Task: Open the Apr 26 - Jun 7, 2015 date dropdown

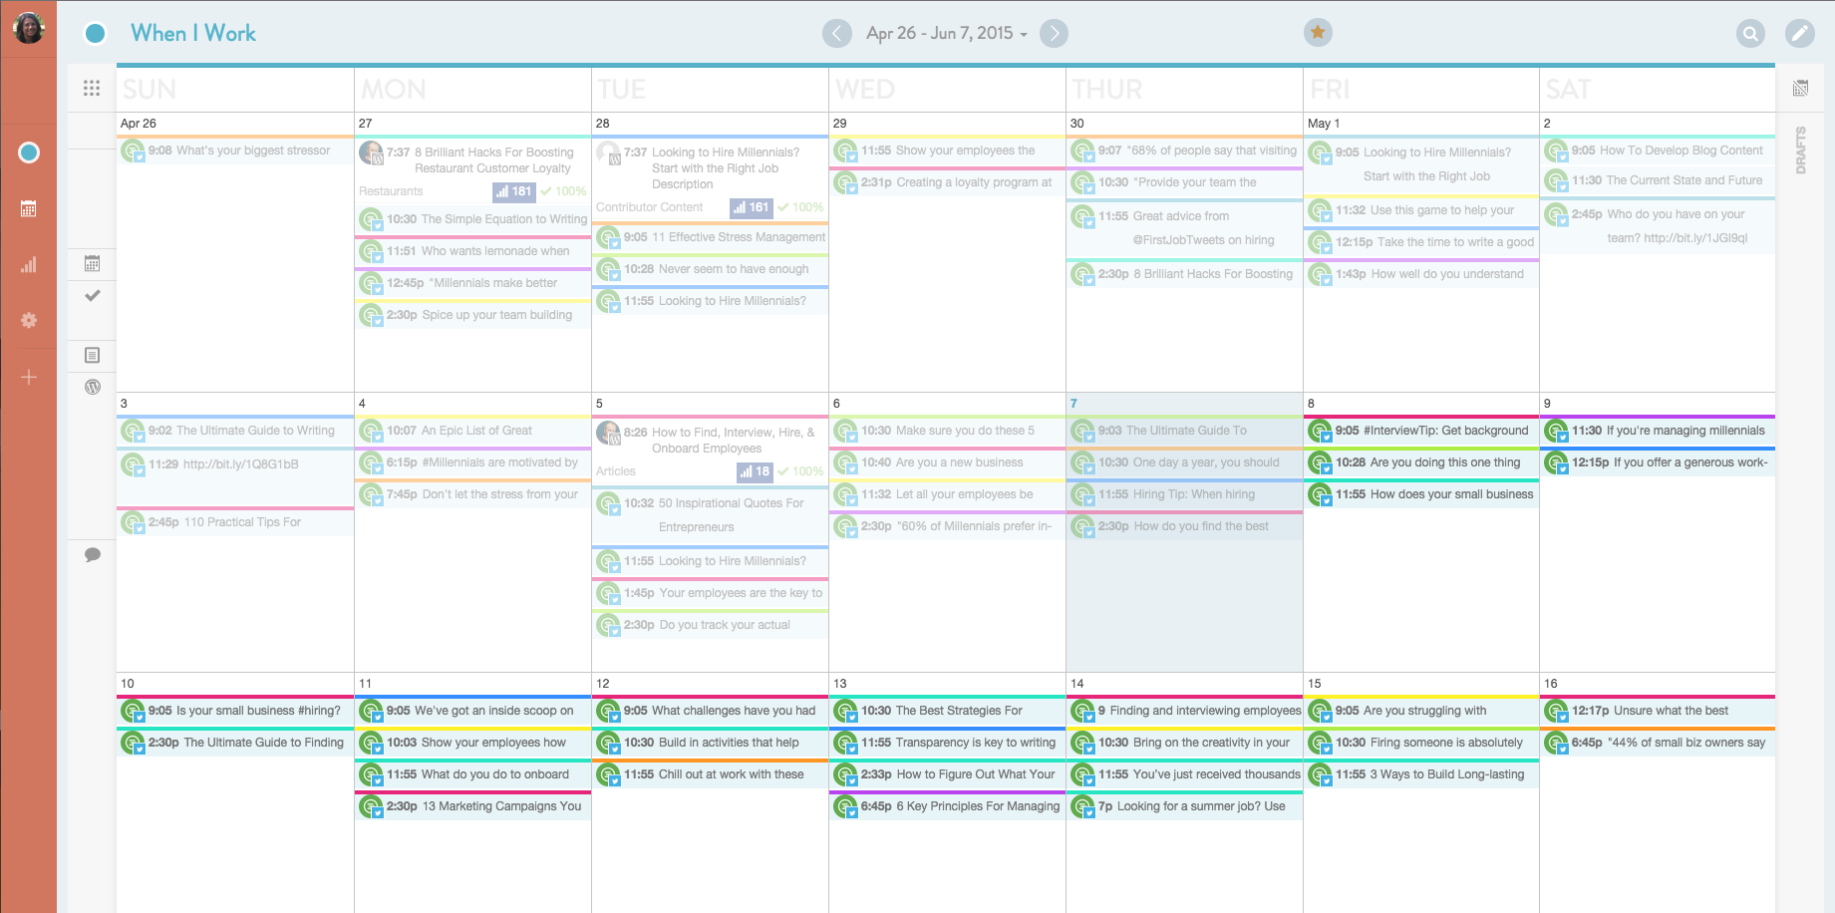Action: (x=947, y=33)
